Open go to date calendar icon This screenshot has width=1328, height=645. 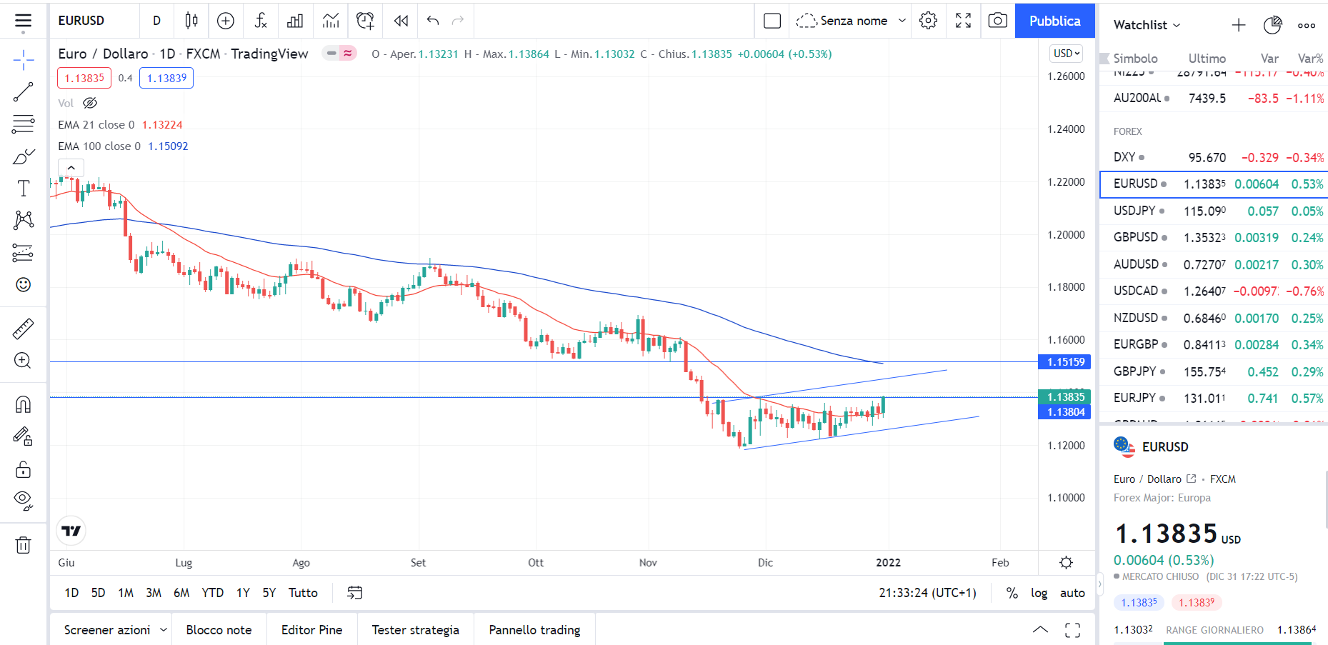[x=355, y=593]
